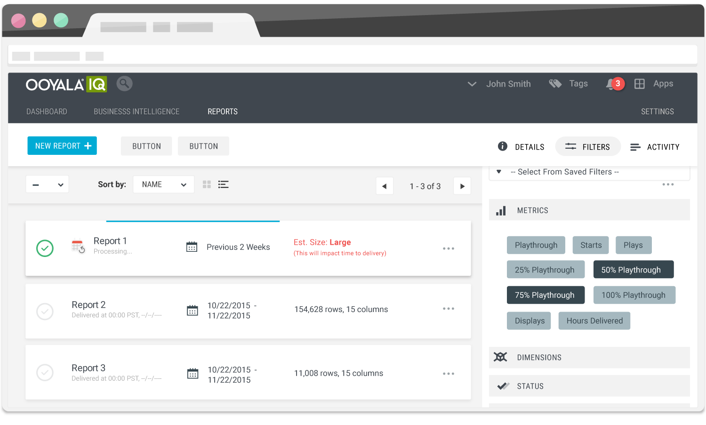This screenshot has height=425, width=706.
Task: Toggle the Playthrough metric chip
Action: tap(536, 245)
